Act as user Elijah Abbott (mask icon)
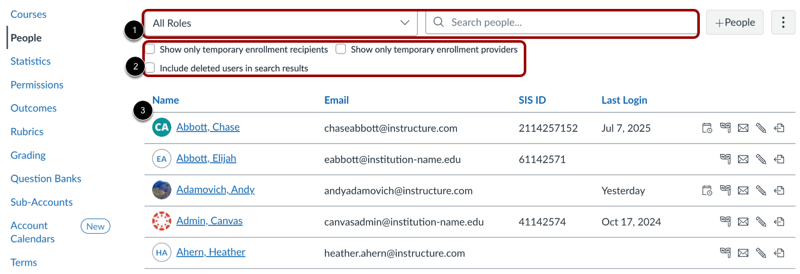800x274 pixels. (725, 159)
